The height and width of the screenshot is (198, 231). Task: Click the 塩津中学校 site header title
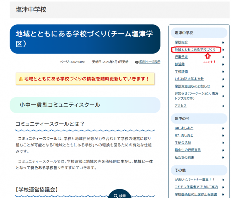pos(31,10)
